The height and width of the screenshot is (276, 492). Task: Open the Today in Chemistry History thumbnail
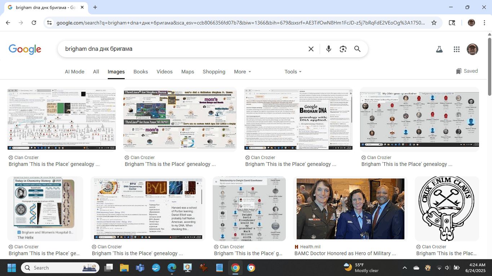45,209
